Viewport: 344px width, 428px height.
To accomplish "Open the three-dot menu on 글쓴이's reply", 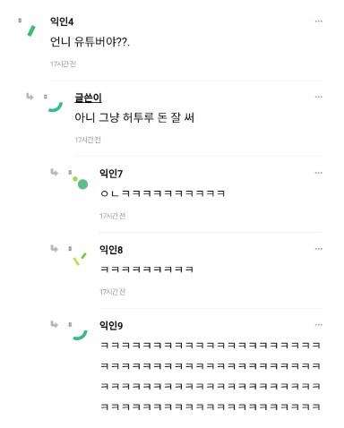I will [319, 97].
